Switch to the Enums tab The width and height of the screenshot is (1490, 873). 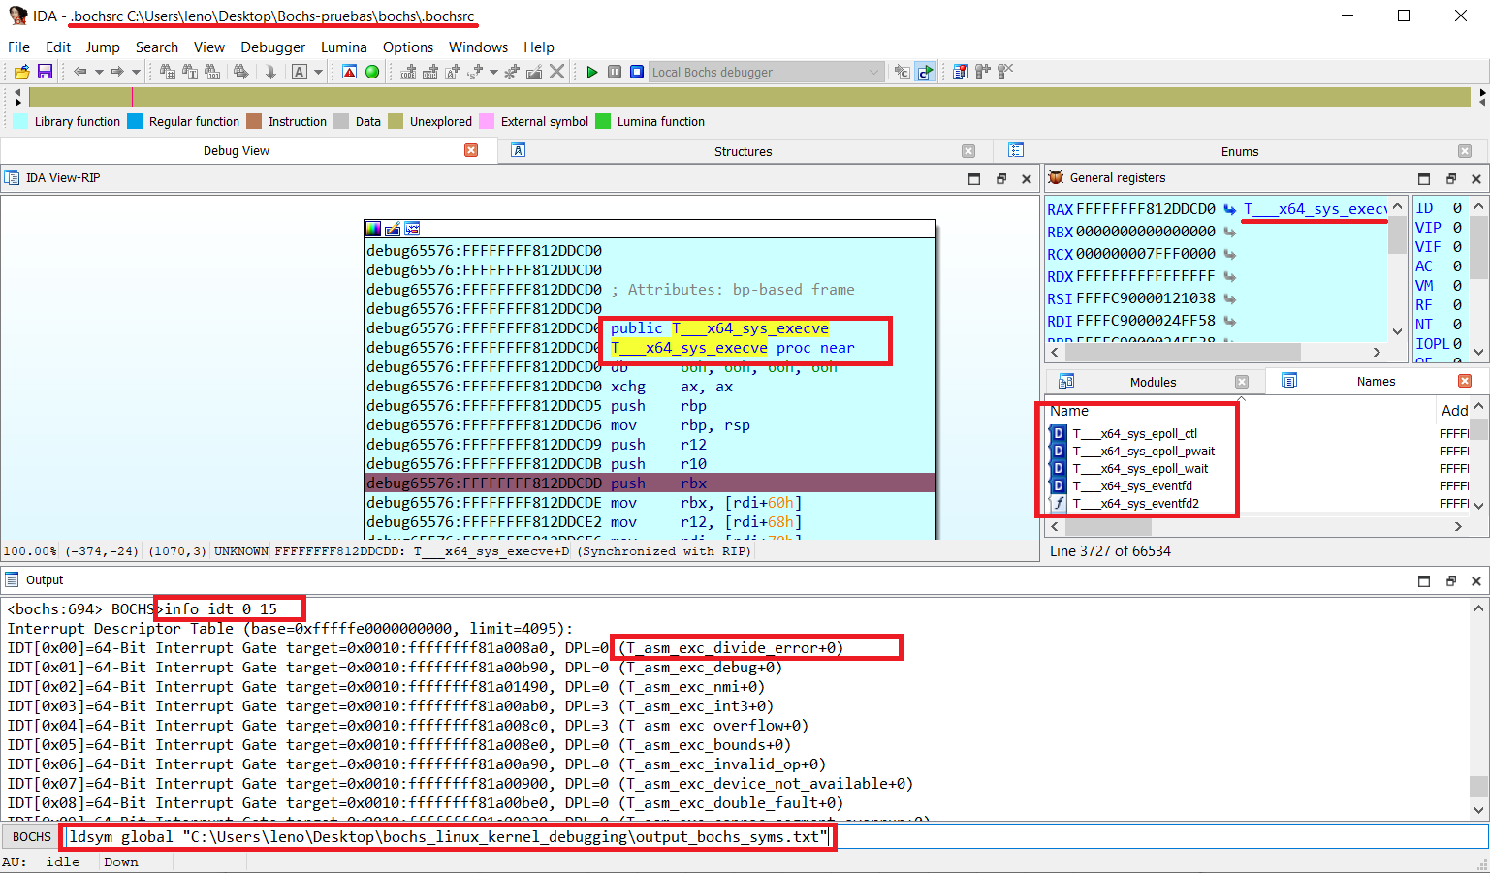[x=1239, y=150]
